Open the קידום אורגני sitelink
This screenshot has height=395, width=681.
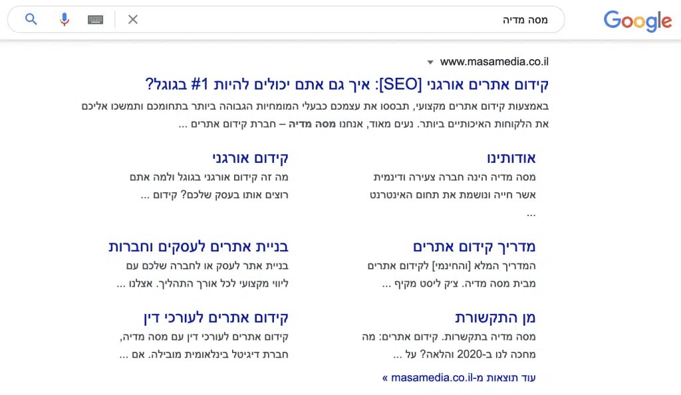pyautogui.click(x=250, y=158)
